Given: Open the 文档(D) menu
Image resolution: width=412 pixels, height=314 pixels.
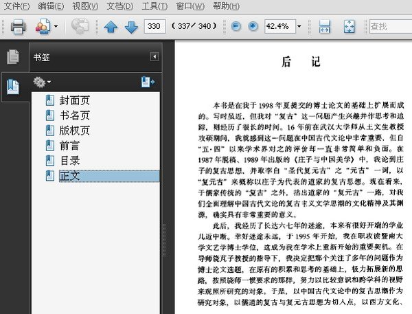Looking at the screenshot, I should click(120, 5).
